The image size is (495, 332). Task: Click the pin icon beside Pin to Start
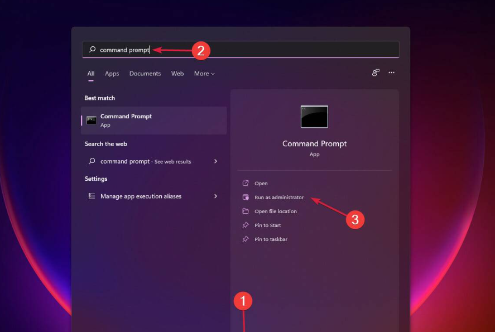point(246,225)
